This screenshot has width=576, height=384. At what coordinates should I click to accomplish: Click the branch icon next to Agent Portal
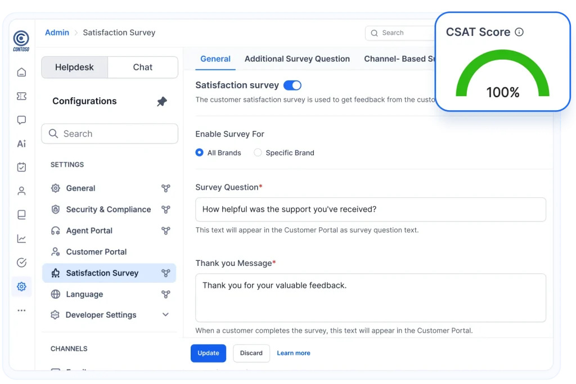tap(166, 231)
